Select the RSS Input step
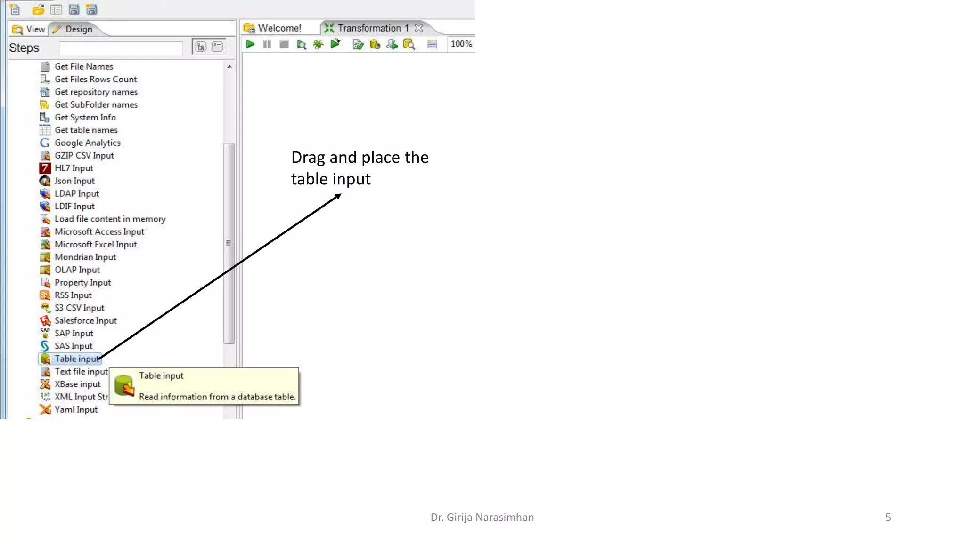This screenshot has width=965, height=542. pos(73,295)
